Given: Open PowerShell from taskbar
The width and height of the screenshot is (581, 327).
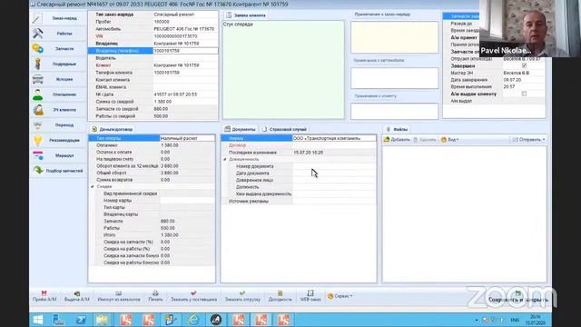Looking at the screenshot, I should click(x=81, y=320).
